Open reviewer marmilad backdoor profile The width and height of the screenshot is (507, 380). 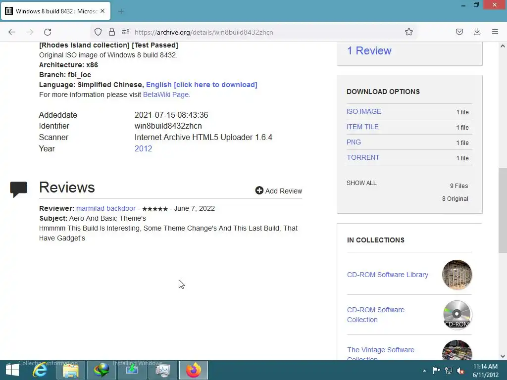click(106, 208)
